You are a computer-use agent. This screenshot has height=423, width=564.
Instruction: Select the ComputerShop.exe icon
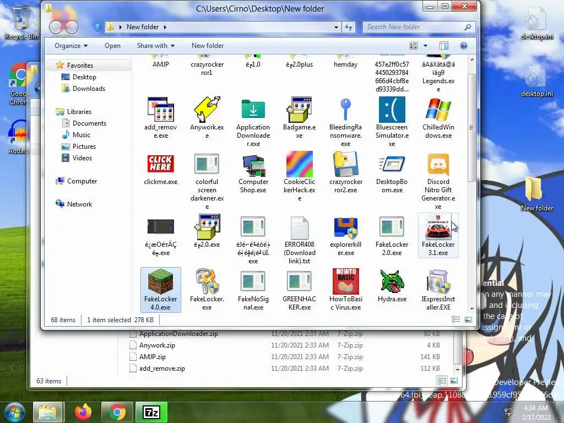[253, 165]
